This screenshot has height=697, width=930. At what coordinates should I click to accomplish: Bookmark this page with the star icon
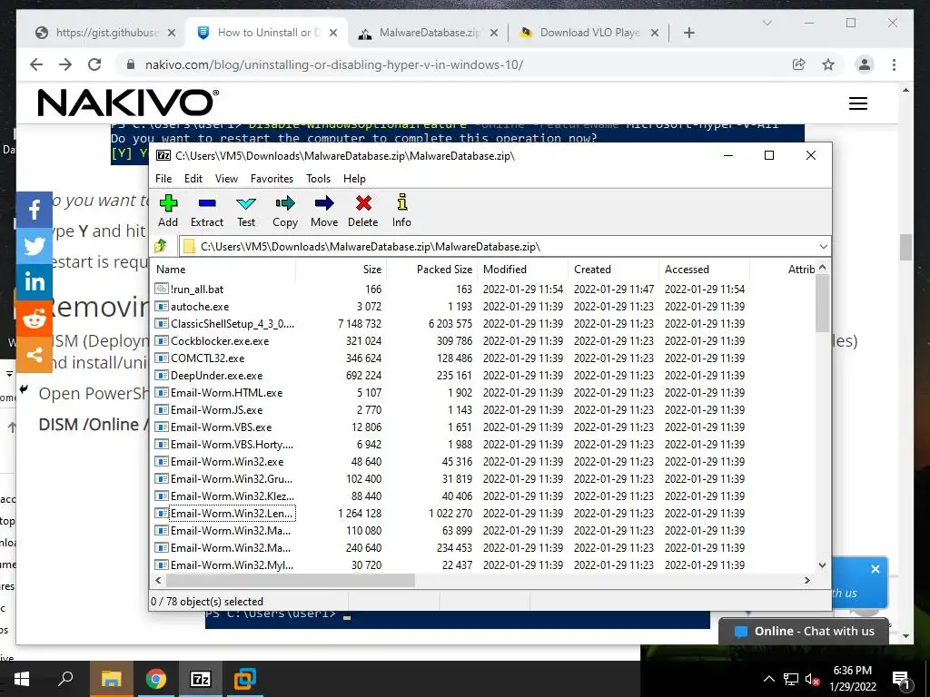click(x=828, y=64)
